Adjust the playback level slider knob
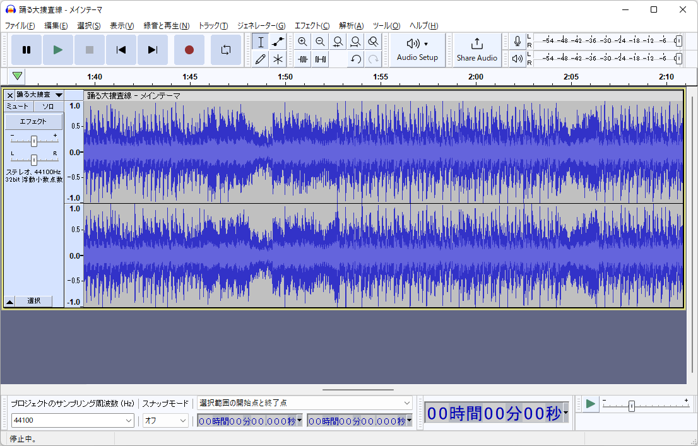 [x=678, y=58]
